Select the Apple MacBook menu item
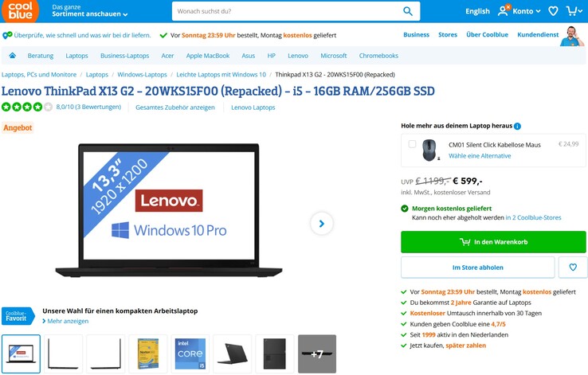This screenshot has height=375, width=588. [208, 56]
